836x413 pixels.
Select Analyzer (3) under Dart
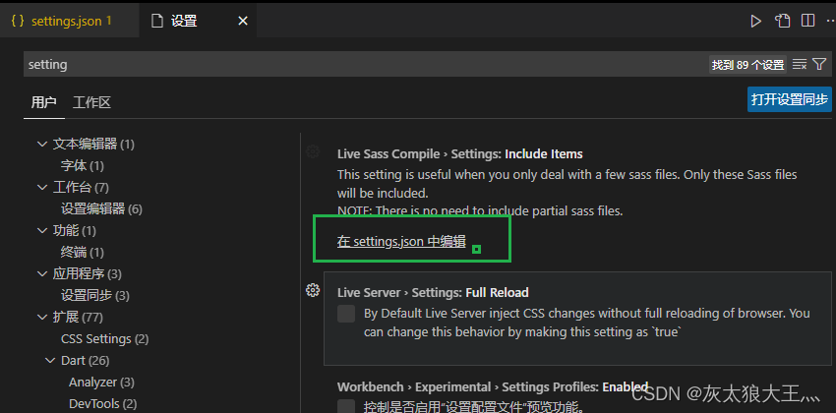coord(101,383)
